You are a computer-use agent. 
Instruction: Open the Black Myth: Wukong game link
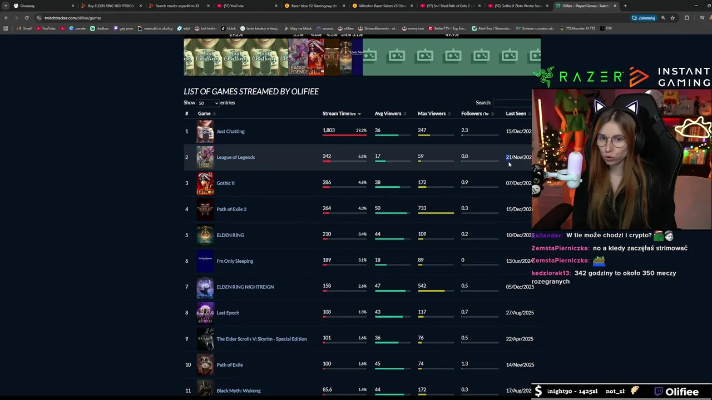(238, 391)
